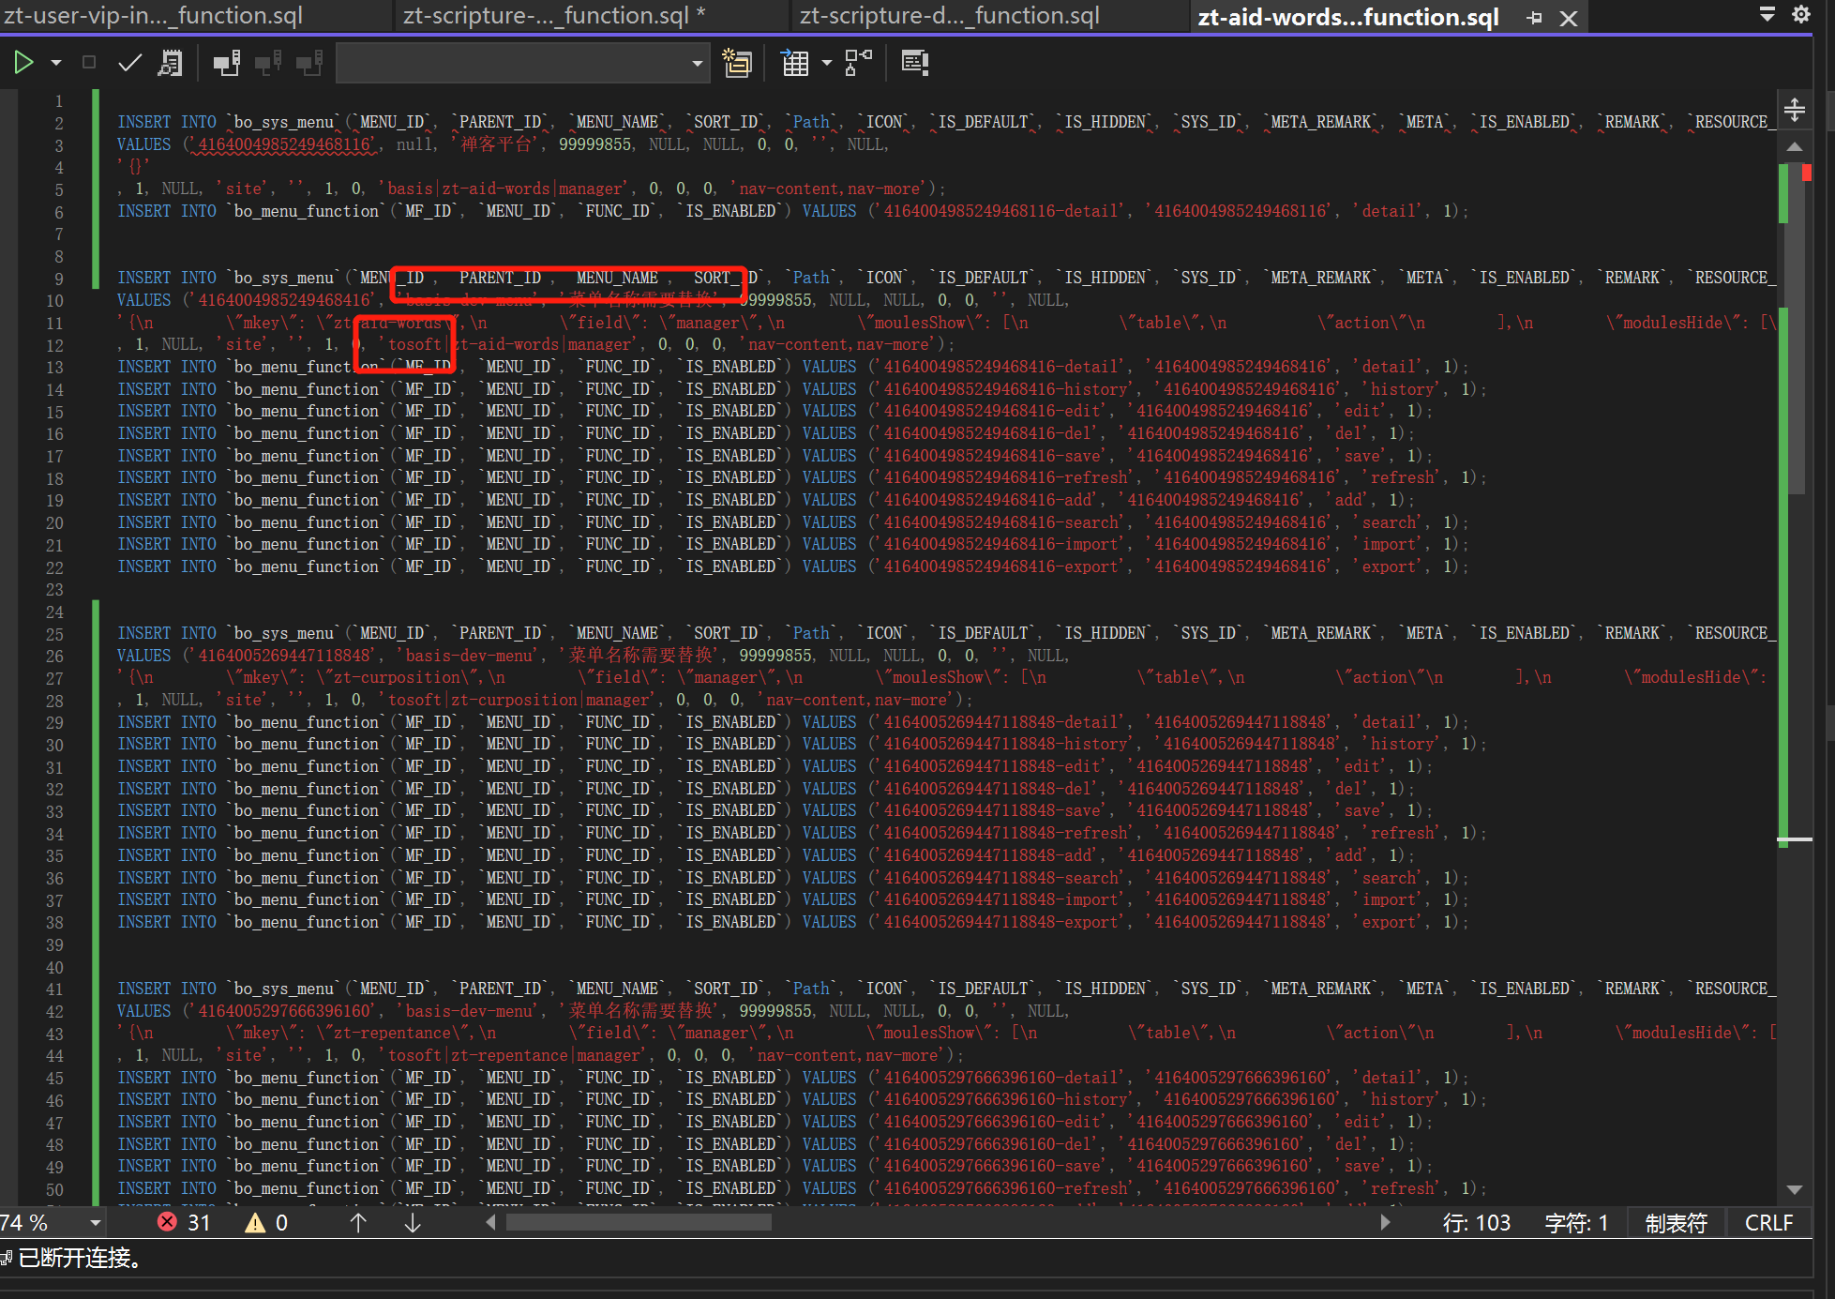Click the horizontal scrollbar thumb
The width and height of the screenshot is (1835, 1299).
coord(639,1222)
